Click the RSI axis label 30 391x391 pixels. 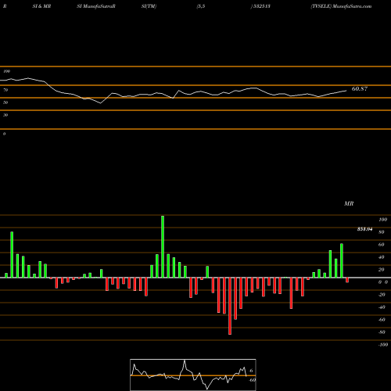click(x=5, y=115)
